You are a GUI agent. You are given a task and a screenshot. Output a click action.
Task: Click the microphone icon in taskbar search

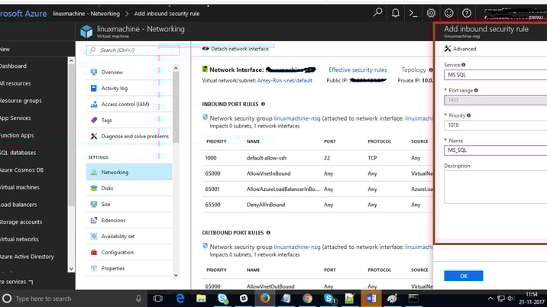(138, 299)
